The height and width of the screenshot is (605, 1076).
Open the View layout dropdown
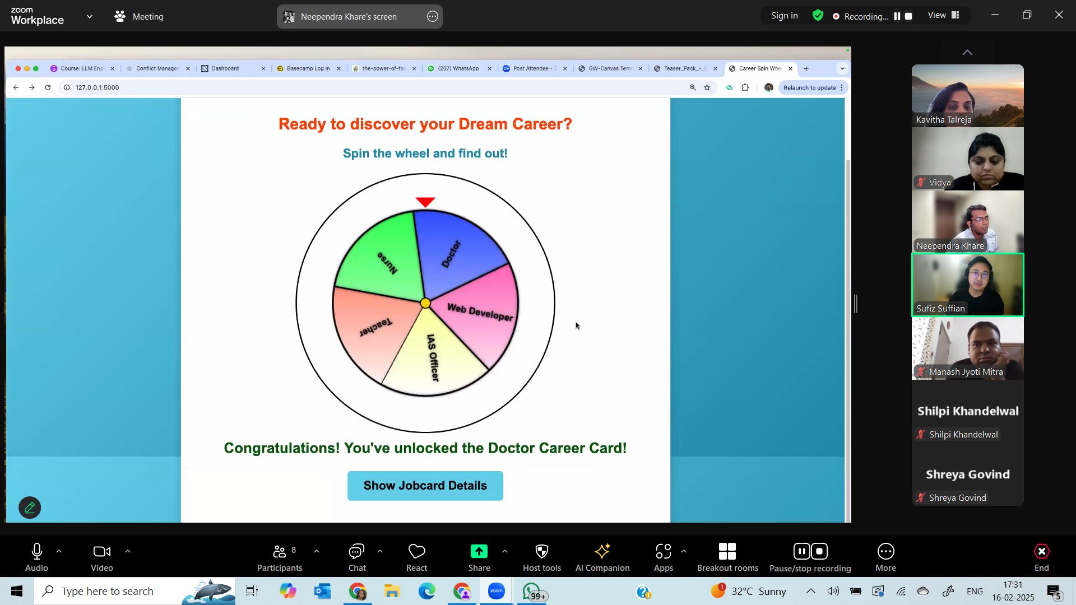[944, 16]
